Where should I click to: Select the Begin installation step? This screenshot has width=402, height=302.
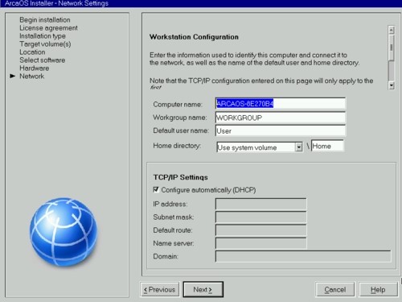45,20
